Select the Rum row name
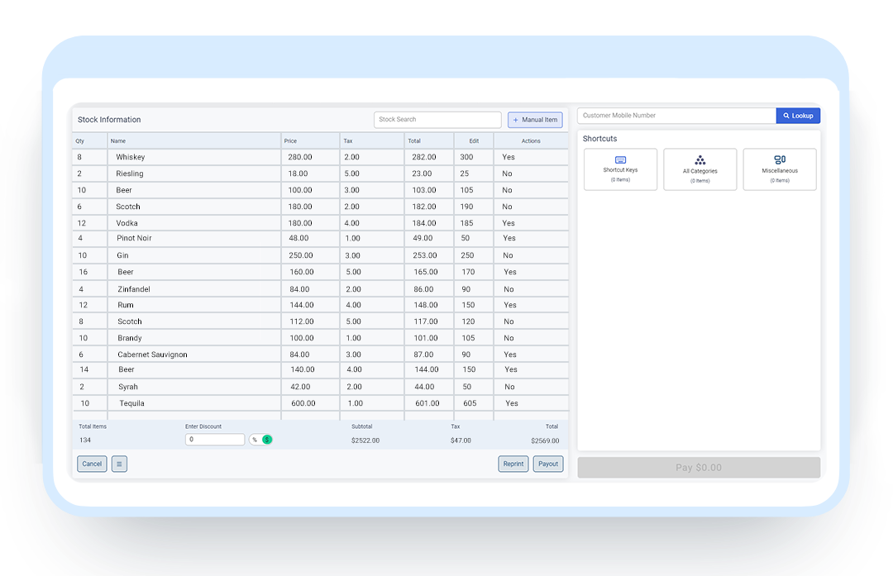The height and width of the screenshot is (576, 893). click(126, 305)
